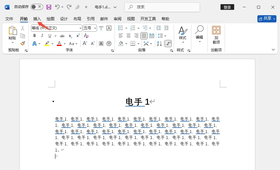Image resolution: width=280 pixels, height=170 pixels.
Task: Open the line spacing dropdown arrow
Action: [x=165, y=36]
